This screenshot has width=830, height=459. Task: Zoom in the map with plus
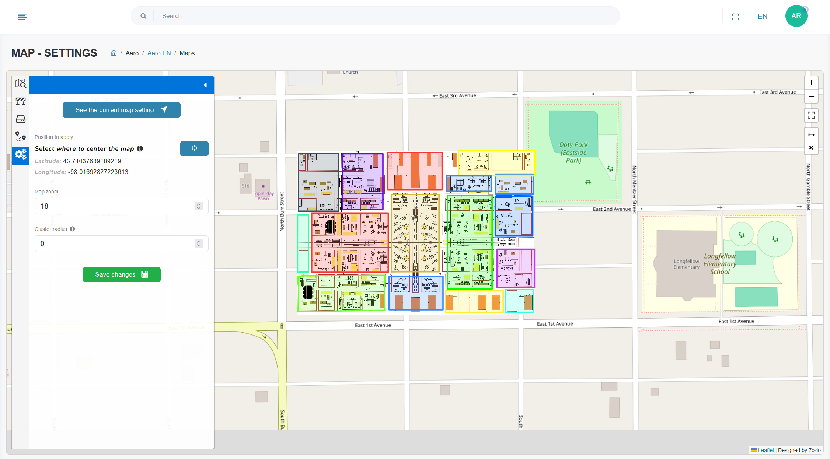[811, 83]
